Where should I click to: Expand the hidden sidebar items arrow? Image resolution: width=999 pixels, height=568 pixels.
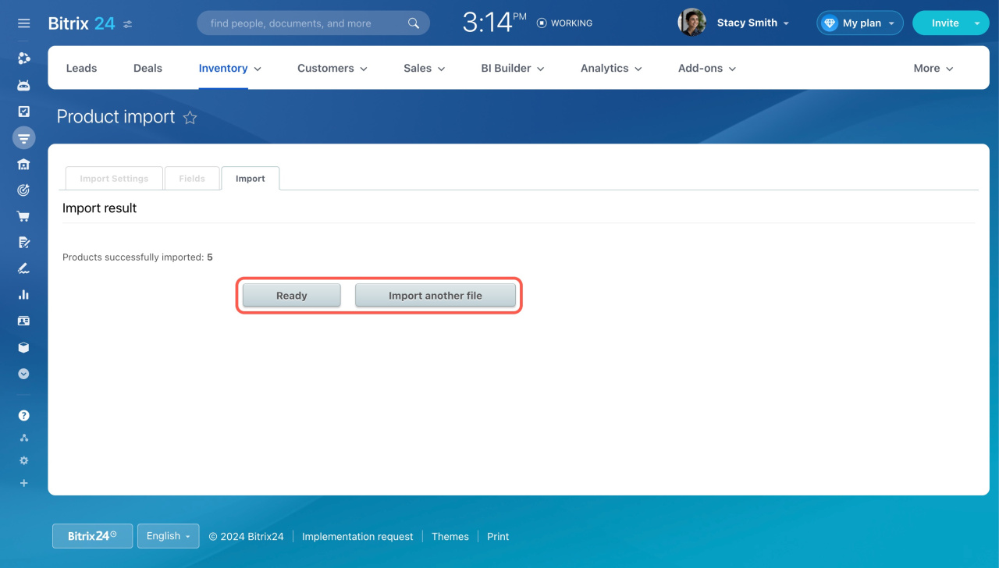tap(23, 374)
